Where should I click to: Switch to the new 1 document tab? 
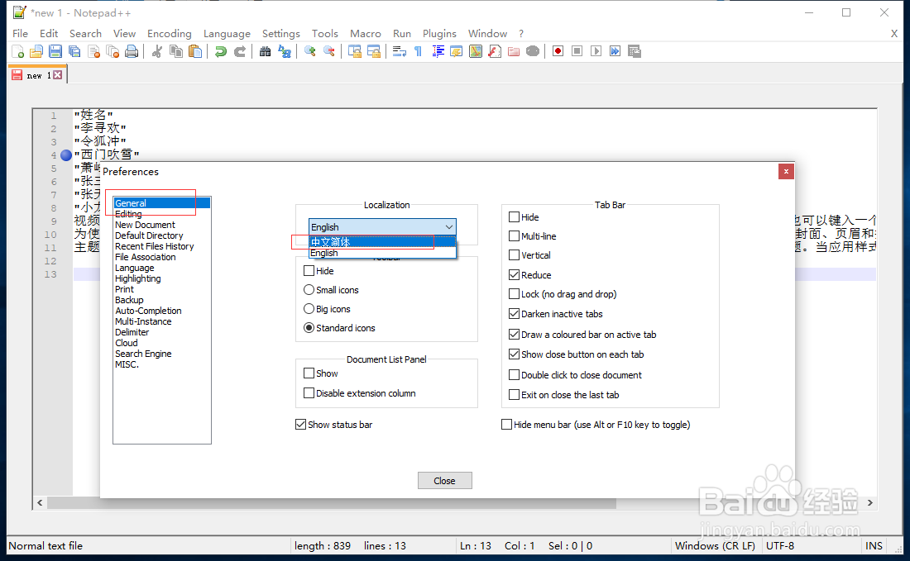(37, 75)
